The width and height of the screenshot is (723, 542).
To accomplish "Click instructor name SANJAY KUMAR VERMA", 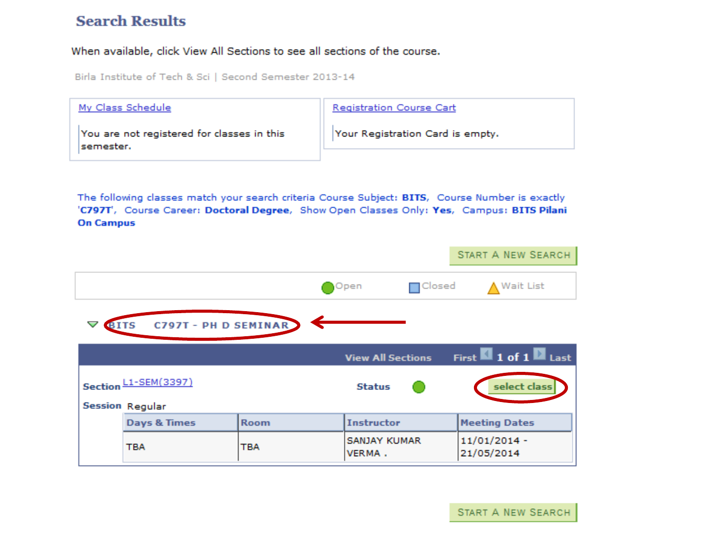I will 384,447.
